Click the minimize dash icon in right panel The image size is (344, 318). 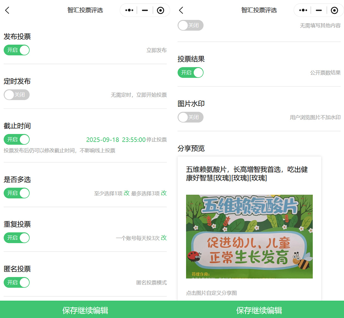coord(319,10)
